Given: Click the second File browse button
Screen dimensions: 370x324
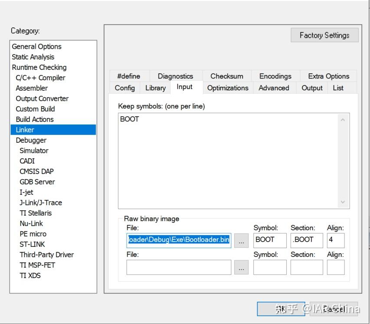Looking at the screenshot, I should point(242,267).
